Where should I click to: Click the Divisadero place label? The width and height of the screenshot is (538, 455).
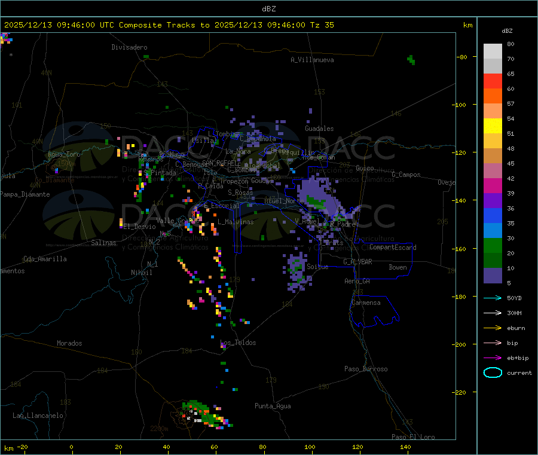(129, 47)
